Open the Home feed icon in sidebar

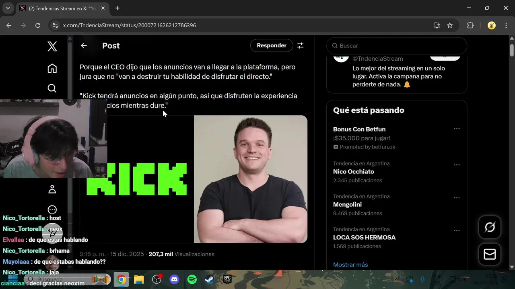(52, 68)
